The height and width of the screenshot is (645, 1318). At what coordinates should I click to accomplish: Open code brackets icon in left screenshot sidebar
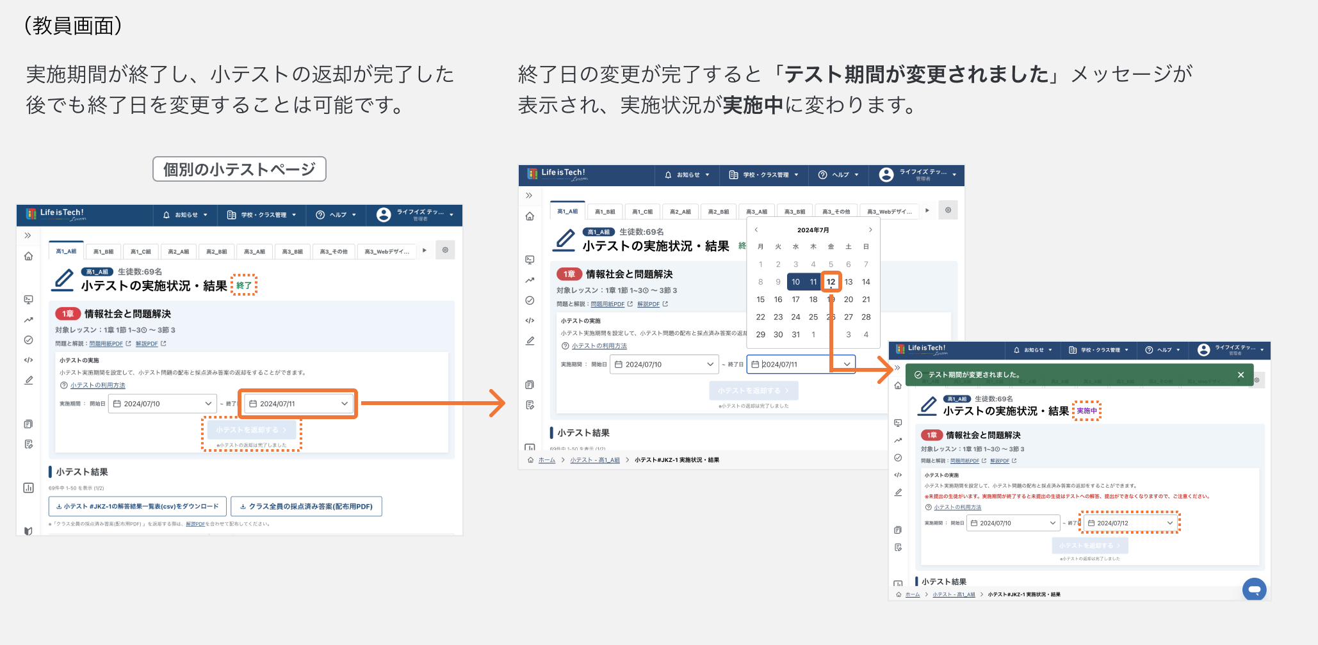pyautogui.click(x=28, y=360)
